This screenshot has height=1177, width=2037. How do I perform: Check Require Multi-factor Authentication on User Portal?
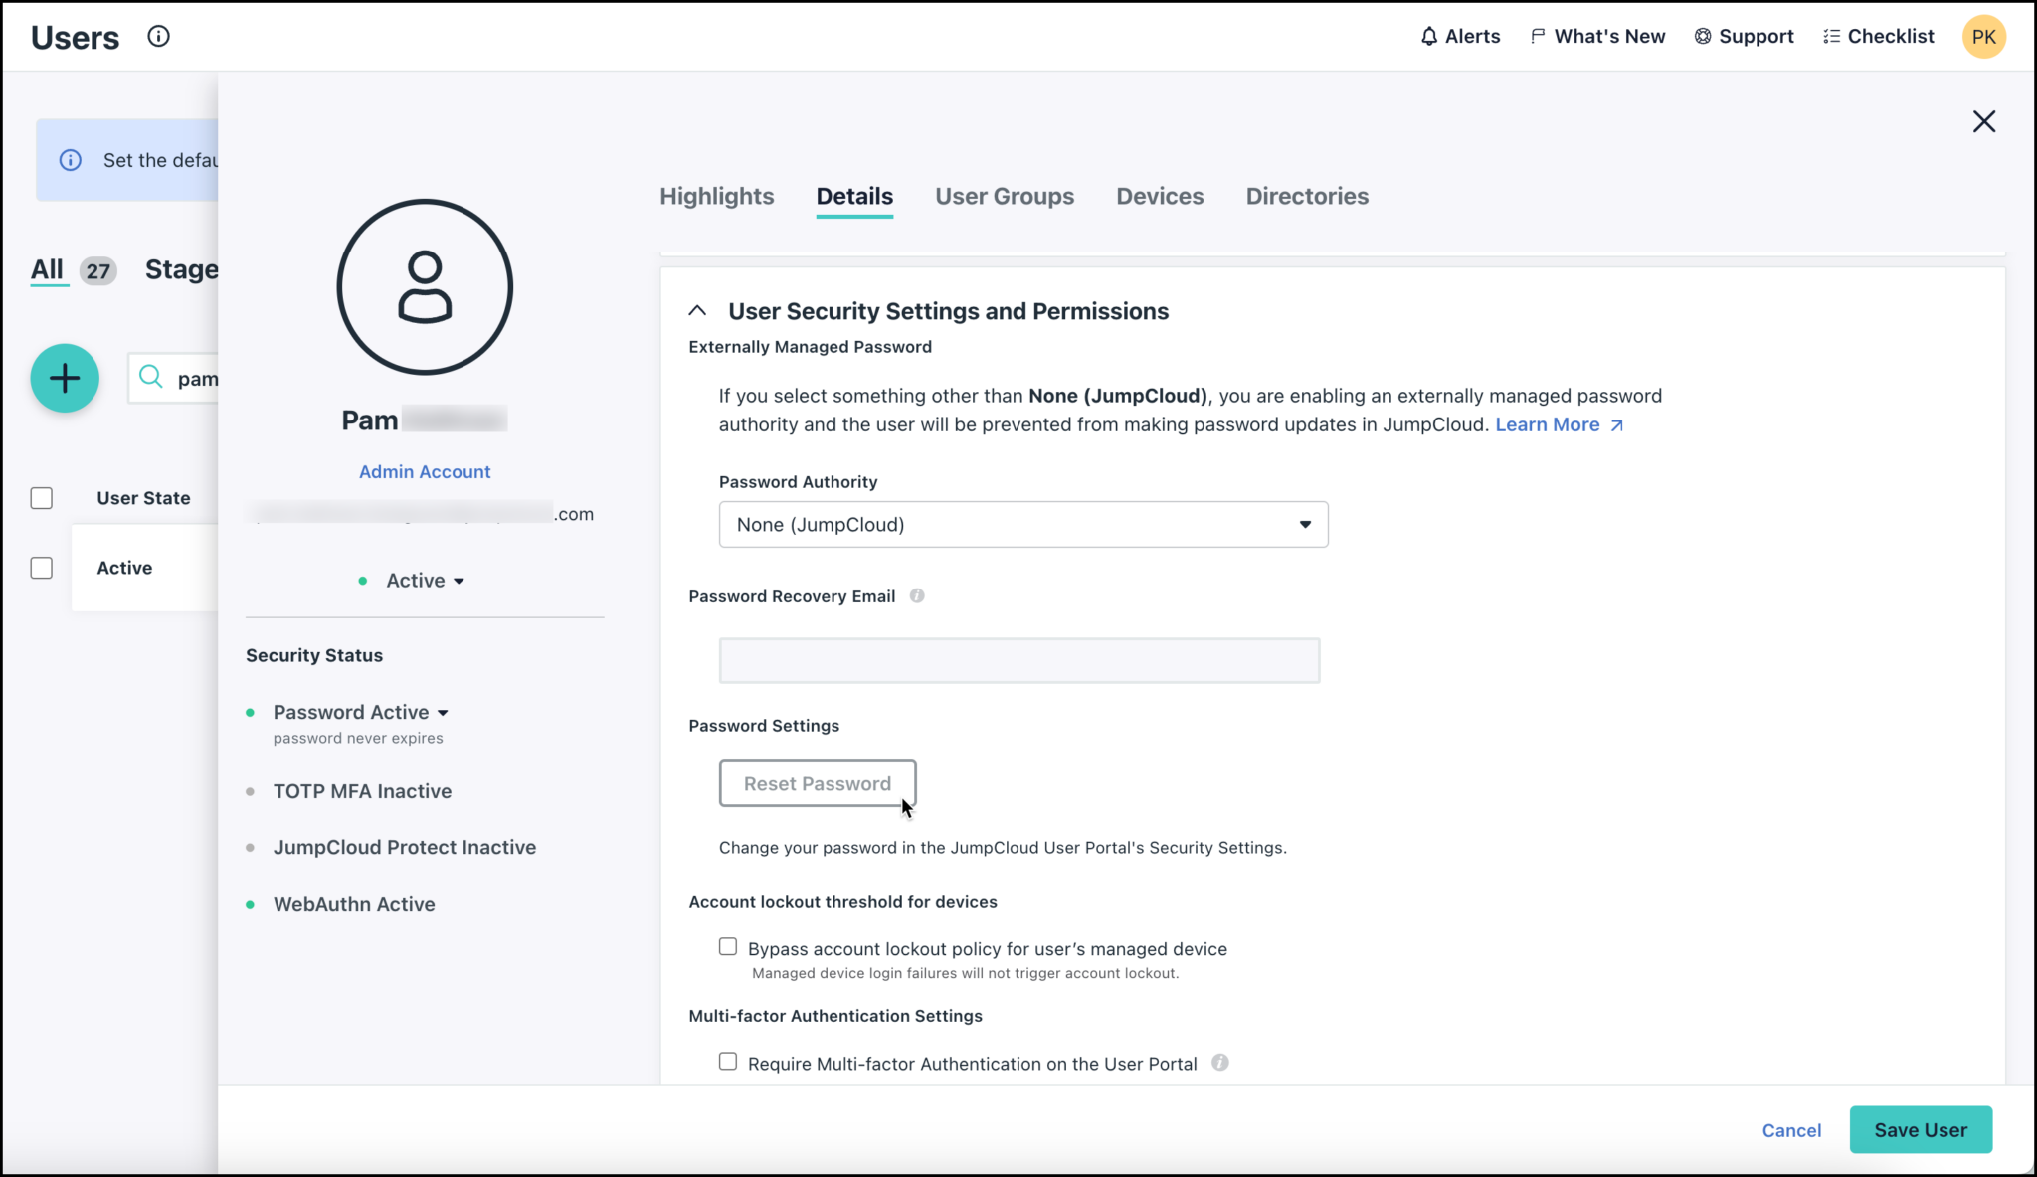[727, 1062]
